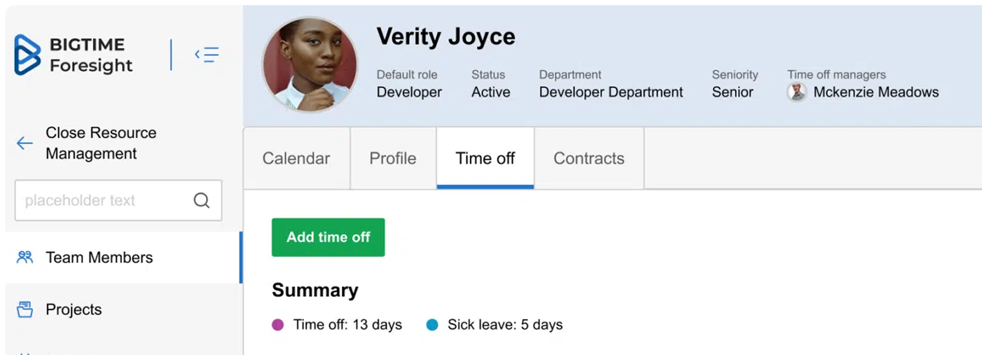
Task: Click the blue Sick leave legend dot
Action: (432, 325)
